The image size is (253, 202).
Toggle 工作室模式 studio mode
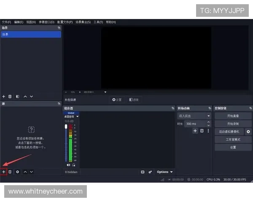coord(233,139)
